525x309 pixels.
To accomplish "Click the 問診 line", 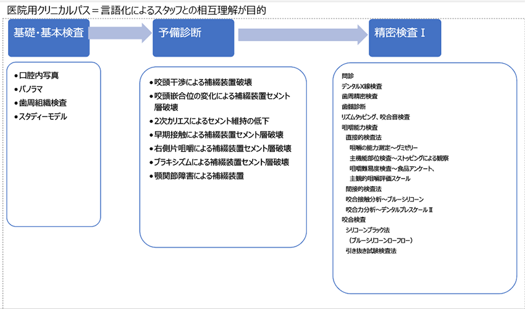I will 348,76.
